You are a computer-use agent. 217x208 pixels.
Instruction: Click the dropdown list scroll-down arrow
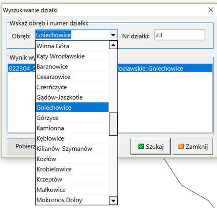click(113, 201)
